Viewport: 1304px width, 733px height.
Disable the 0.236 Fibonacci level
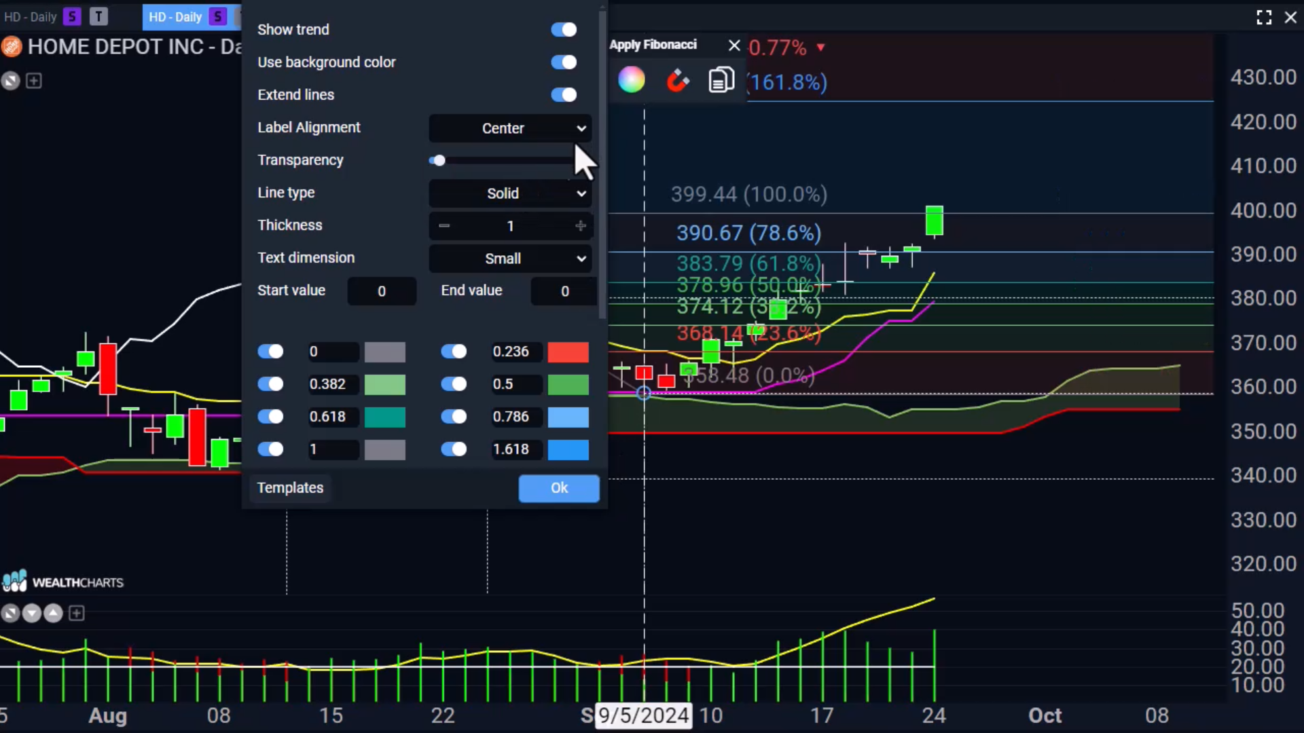coord(454,352)
